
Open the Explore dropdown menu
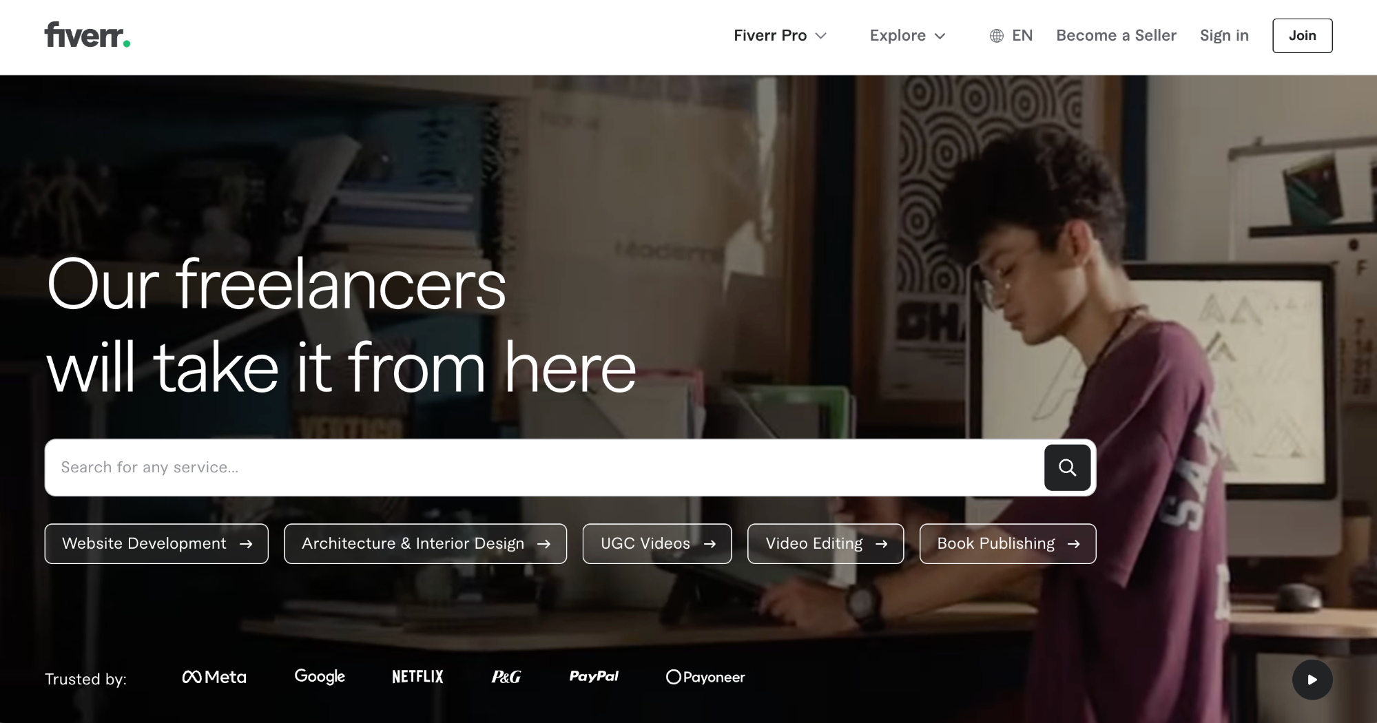907,36
